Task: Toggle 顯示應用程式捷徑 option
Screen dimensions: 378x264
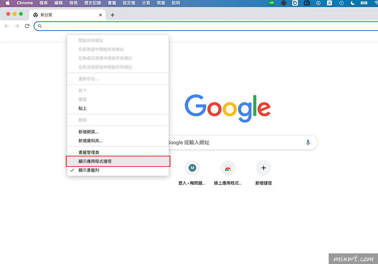Action: (118, 161)
